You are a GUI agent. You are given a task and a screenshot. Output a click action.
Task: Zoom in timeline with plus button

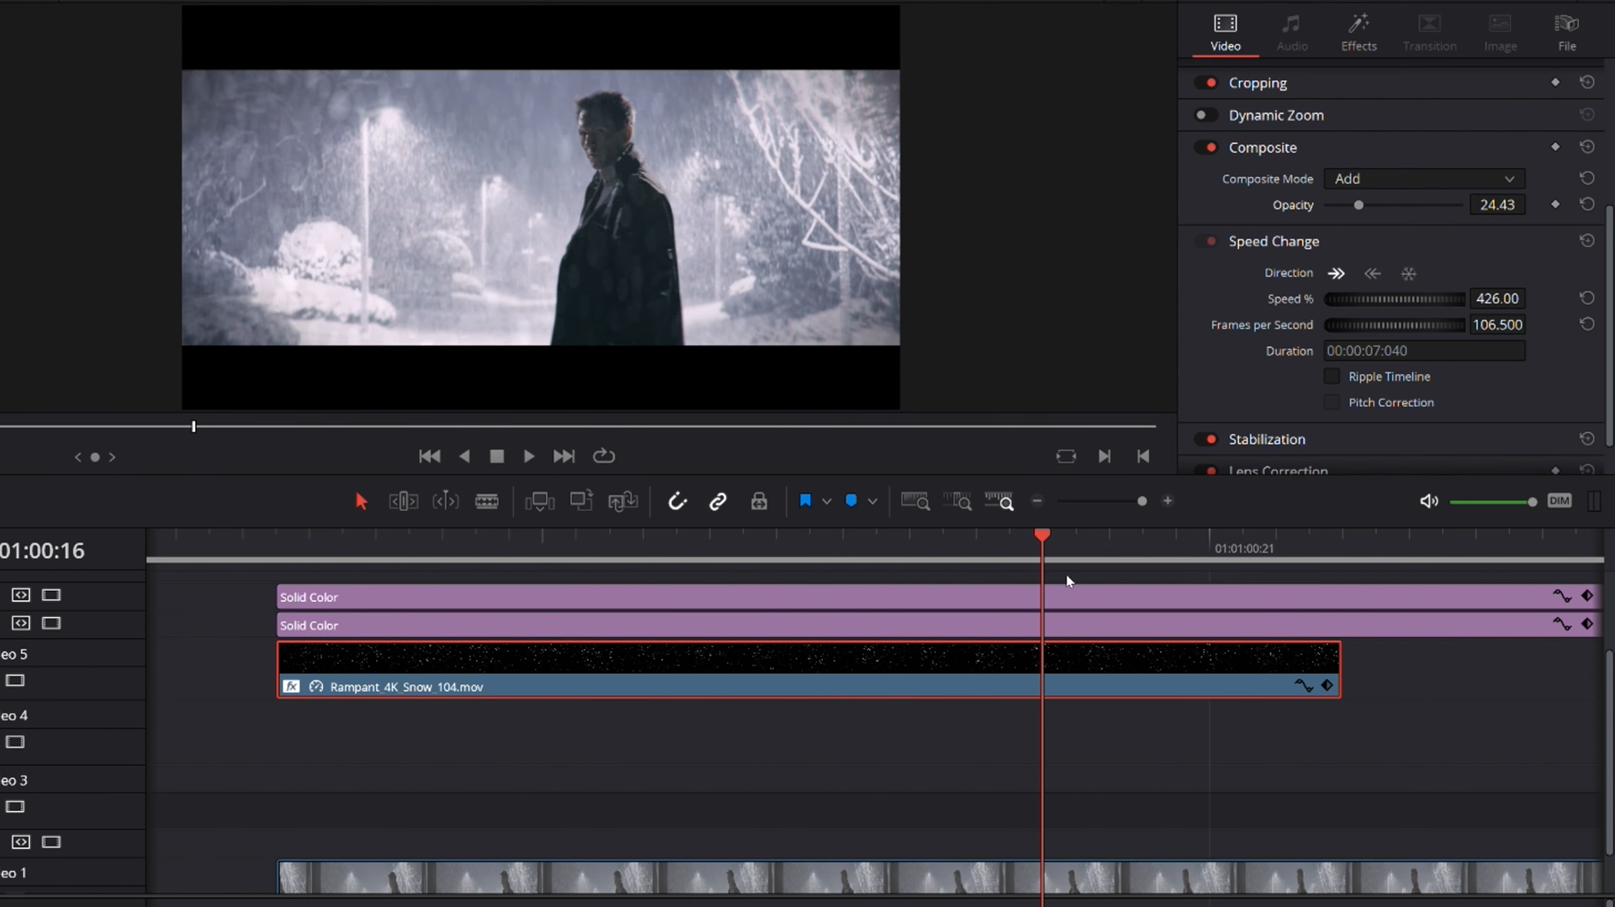pyautogui.click(x=1168, y=501)
